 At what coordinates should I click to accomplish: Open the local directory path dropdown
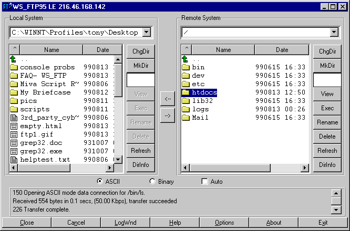147,33
